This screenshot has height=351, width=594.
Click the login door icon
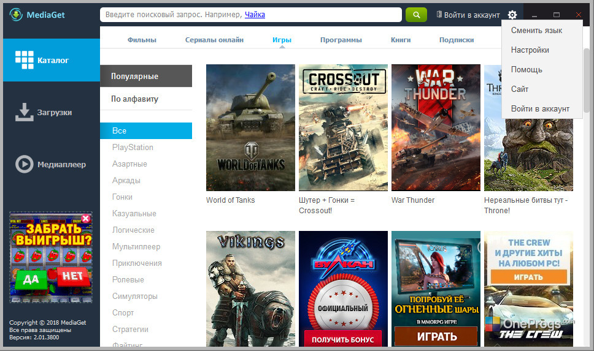439,14
